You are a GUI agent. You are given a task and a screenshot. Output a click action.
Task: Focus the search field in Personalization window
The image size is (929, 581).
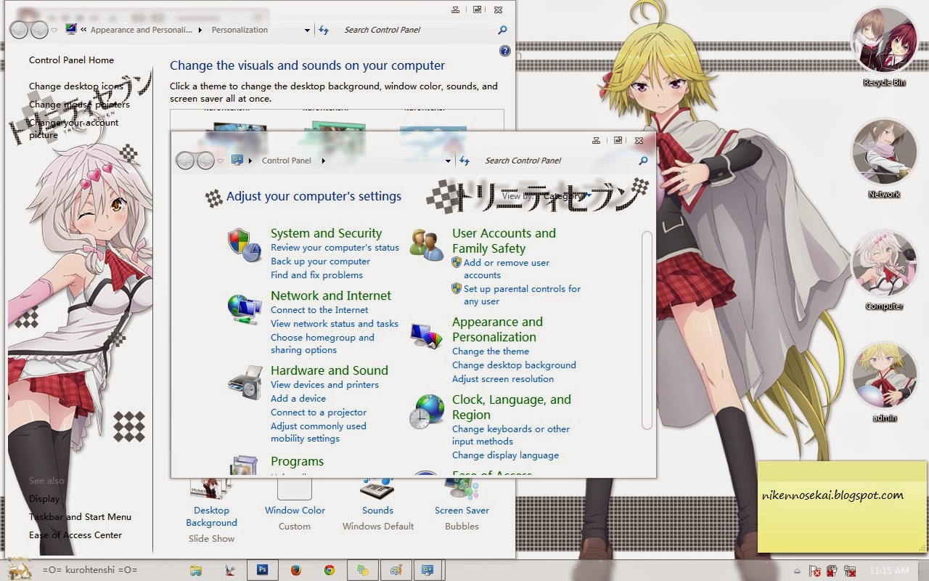click(419, 30)
